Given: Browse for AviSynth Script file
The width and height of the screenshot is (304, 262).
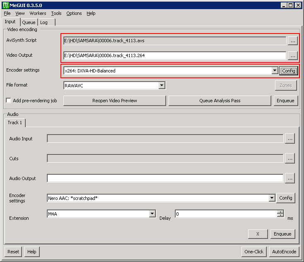Looking at the screenshot, I should 293,41.
